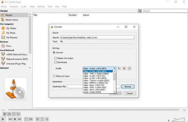The width and height of the screenshot is (188, 122).
Task: Click the playback seek bar
Action: (x=94, y=110)
